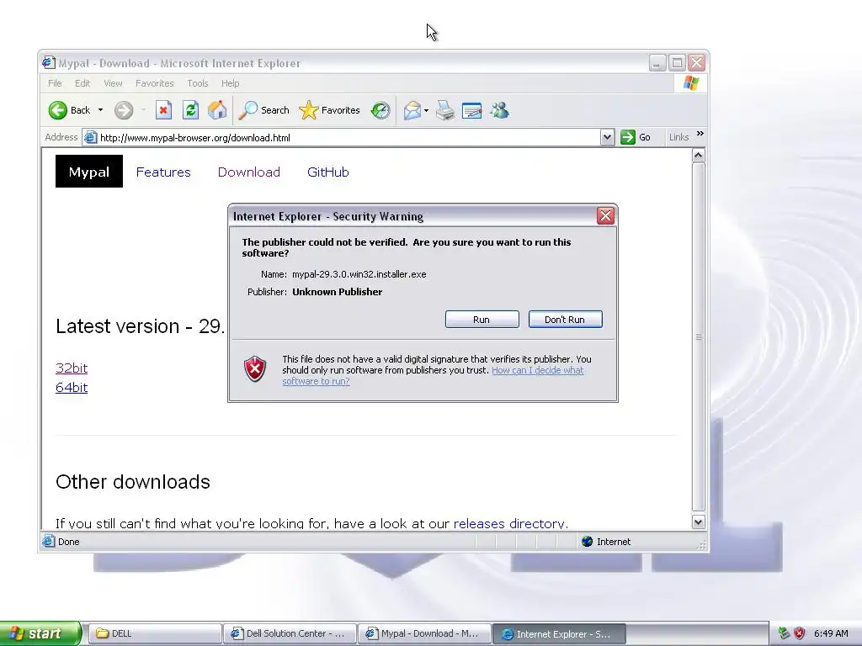The height and width of the screenshot is (646, 862).
Task: Stop page loading with red X icon
Action: point(163,110)
